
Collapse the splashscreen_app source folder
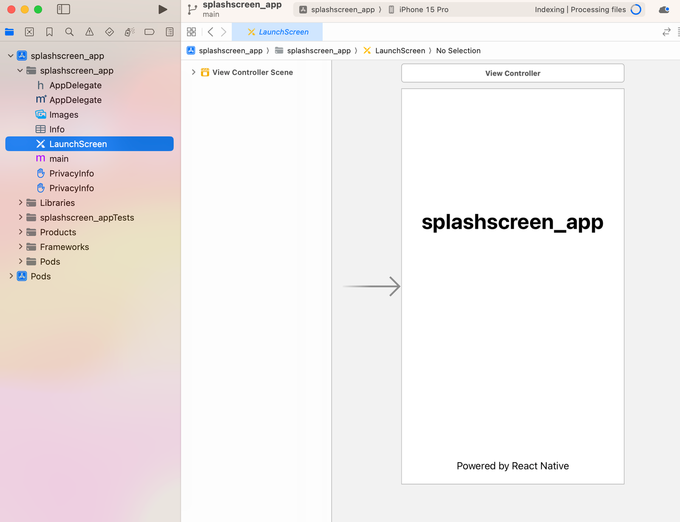(x=20, y=71)
